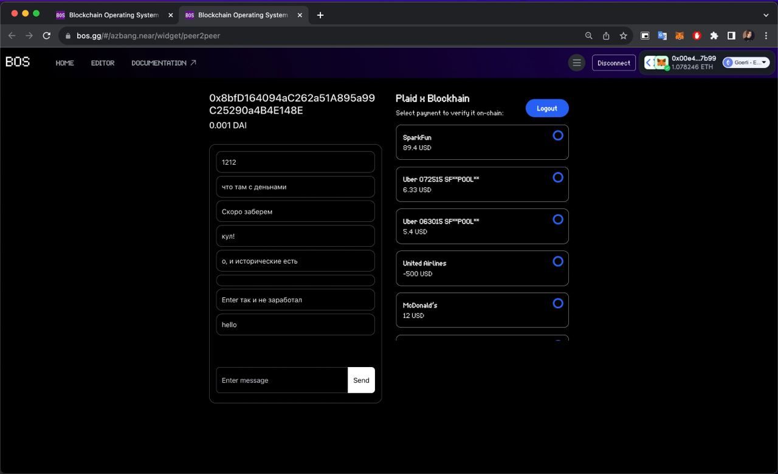Open the Chrome profile avatar
Image resolution: width=778 pixels, height=474 pixels.
coord(748,36)
